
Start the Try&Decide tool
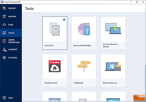(84, 70)
